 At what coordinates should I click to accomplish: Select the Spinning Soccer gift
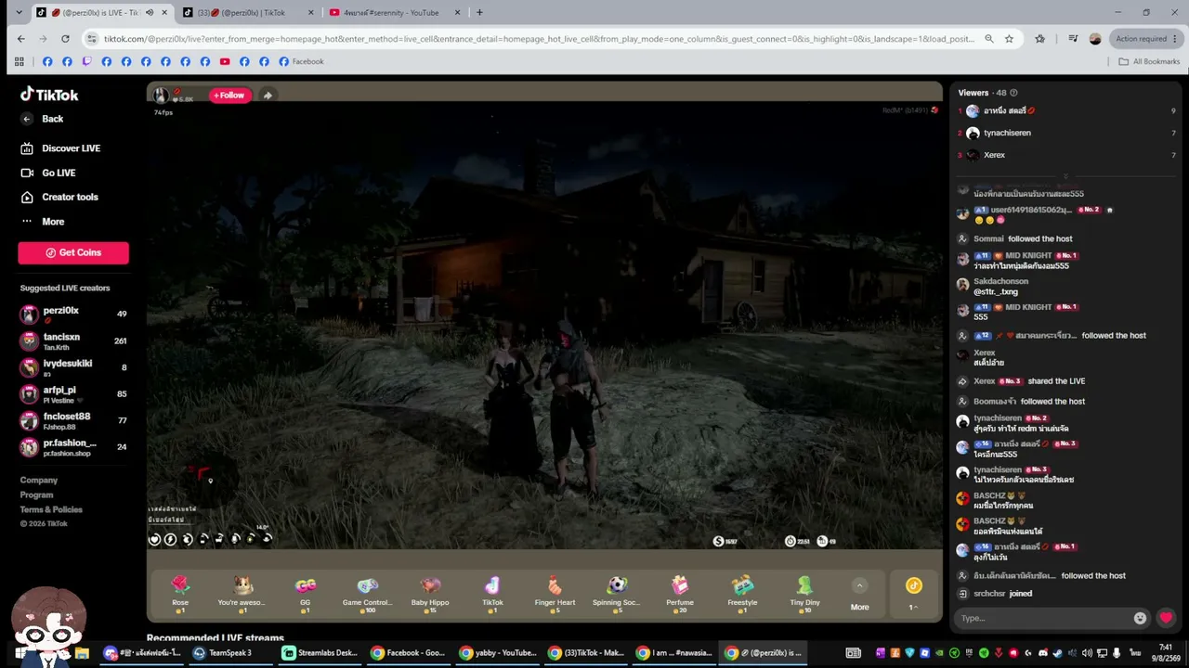pos(617,593)
